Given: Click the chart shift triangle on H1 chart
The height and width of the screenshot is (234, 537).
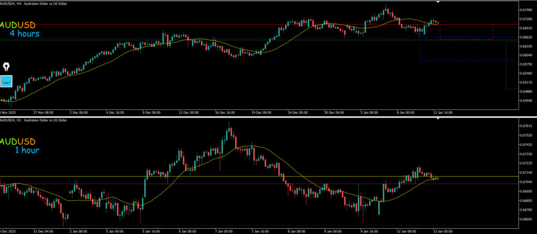Looking at the screenshot, I should point(438,119).
